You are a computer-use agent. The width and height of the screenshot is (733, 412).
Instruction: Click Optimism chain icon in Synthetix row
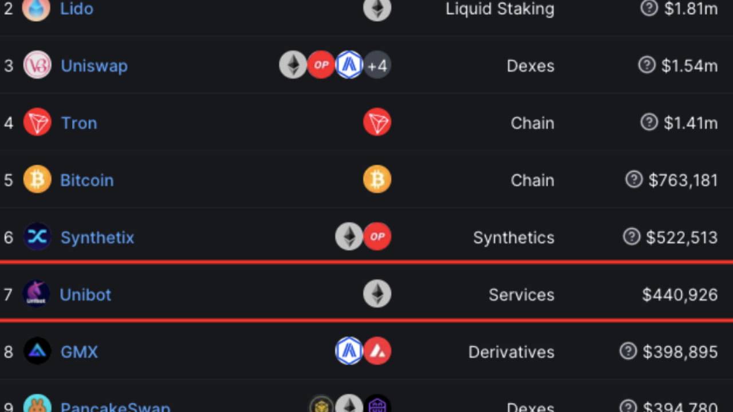(377, 237)
